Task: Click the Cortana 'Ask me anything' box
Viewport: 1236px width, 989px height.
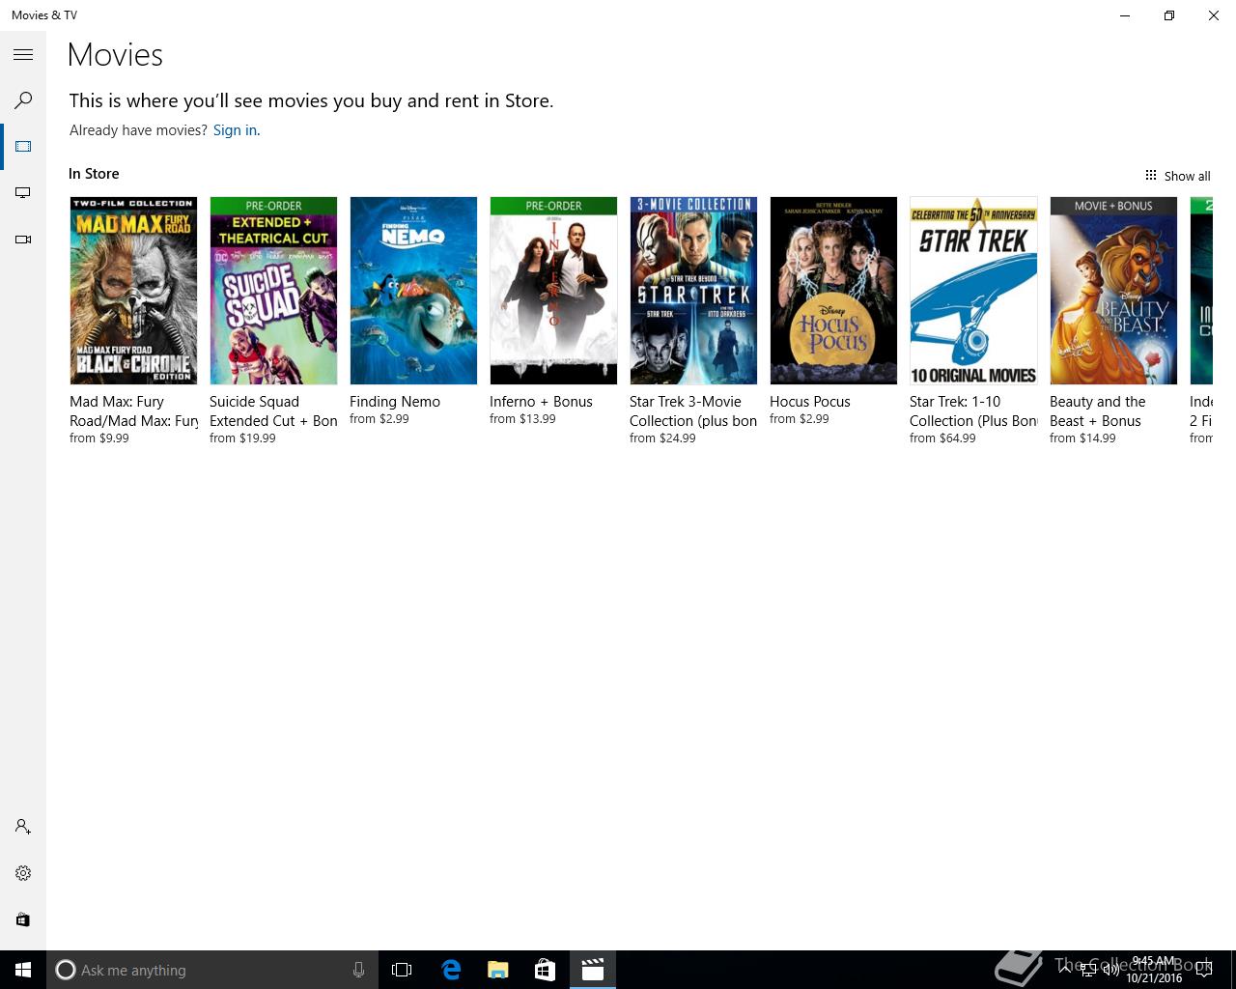Action: pyautogui.click(x=211, y=970)
